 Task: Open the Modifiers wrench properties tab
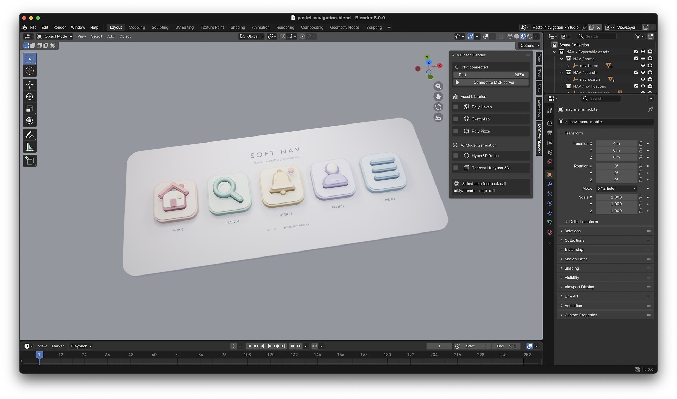pos(550,184)
